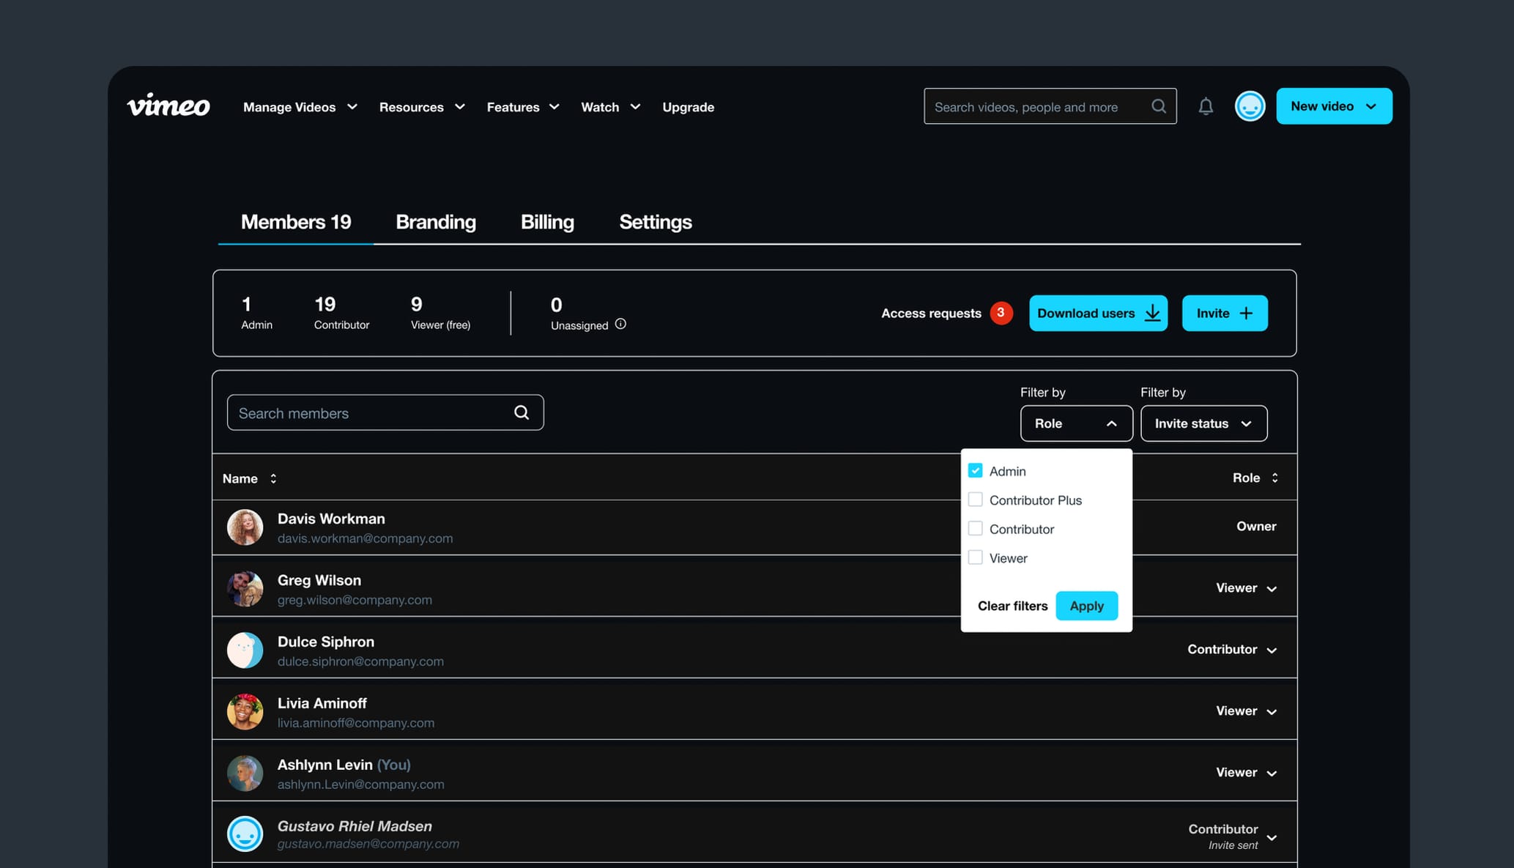This screenshot has height=868, width=1514.
Task: Click the 9 Viewer (free) count
Action: pos(440,313)
